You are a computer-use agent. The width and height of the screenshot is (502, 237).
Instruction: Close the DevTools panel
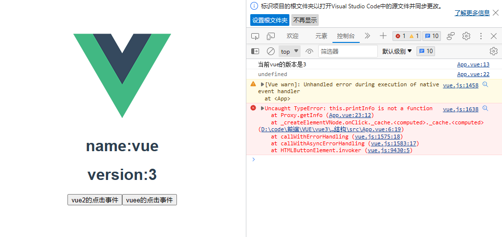494,36
